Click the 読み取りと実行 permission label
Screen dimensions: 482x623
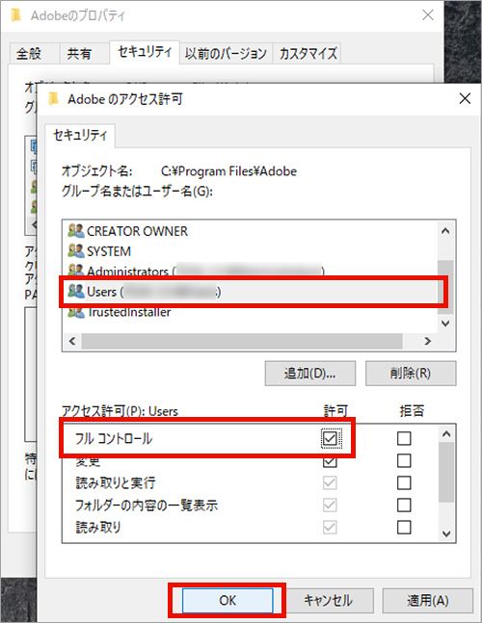pyautogui.click(x=116, y=482)
